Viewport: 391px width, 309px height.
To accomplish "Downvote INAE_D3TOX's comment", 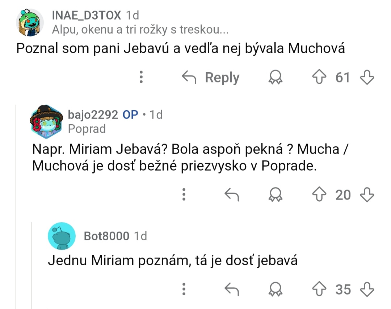I will pos(366,77).
